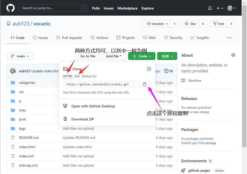Image resolution: width=247 pixels, height=174 pixels.
Task: Open the plus create-new dropdown
Action: [219, 8]
